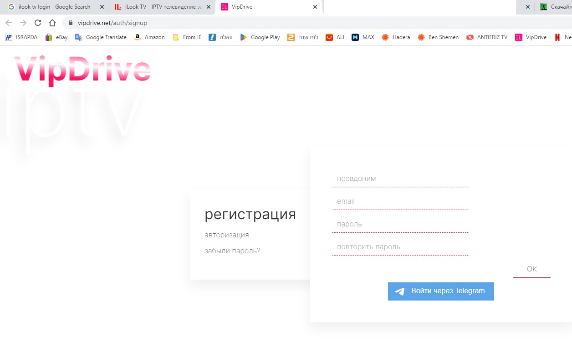Click the Home icon in browser toolbar
Viewport: 572px width, 356px height.
point(52,23)
